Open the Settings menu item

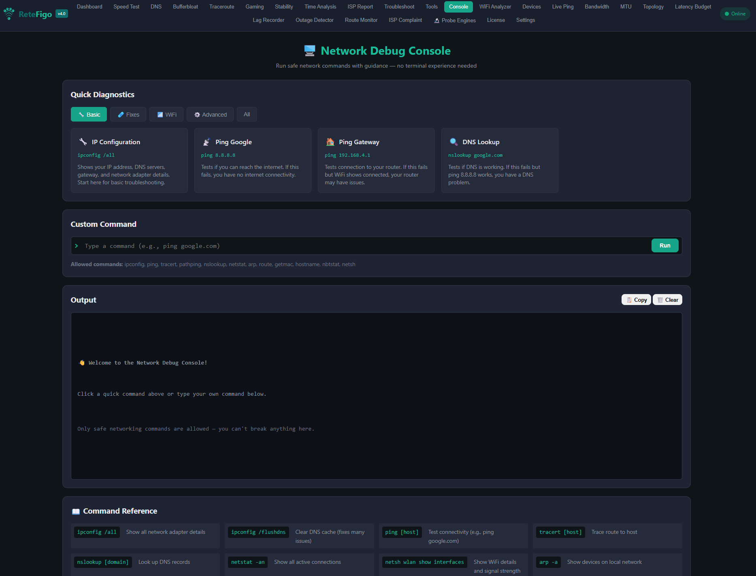point(525,20)
